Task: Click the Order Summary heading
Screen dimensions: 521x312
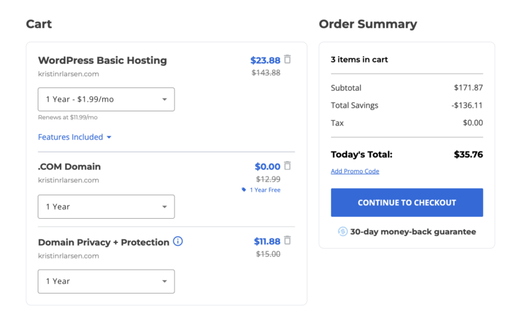Action: (368, 24)
